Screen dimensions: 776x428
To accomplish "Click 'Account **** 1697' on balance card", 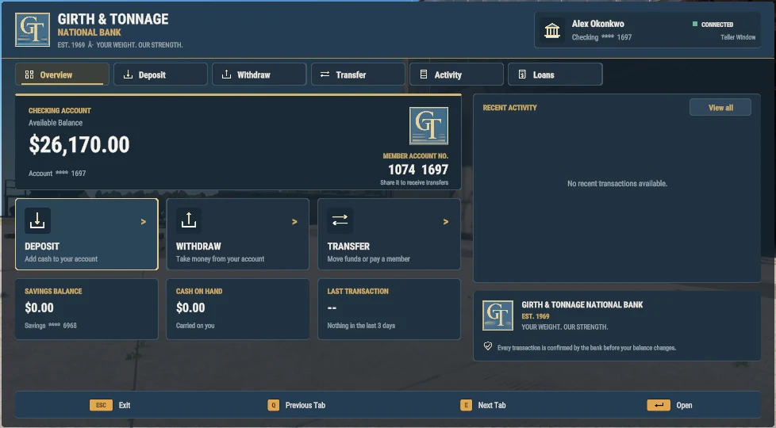I will tap(57, 174).
